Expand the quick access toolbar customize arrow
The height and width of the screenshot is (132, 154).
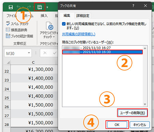47,8
